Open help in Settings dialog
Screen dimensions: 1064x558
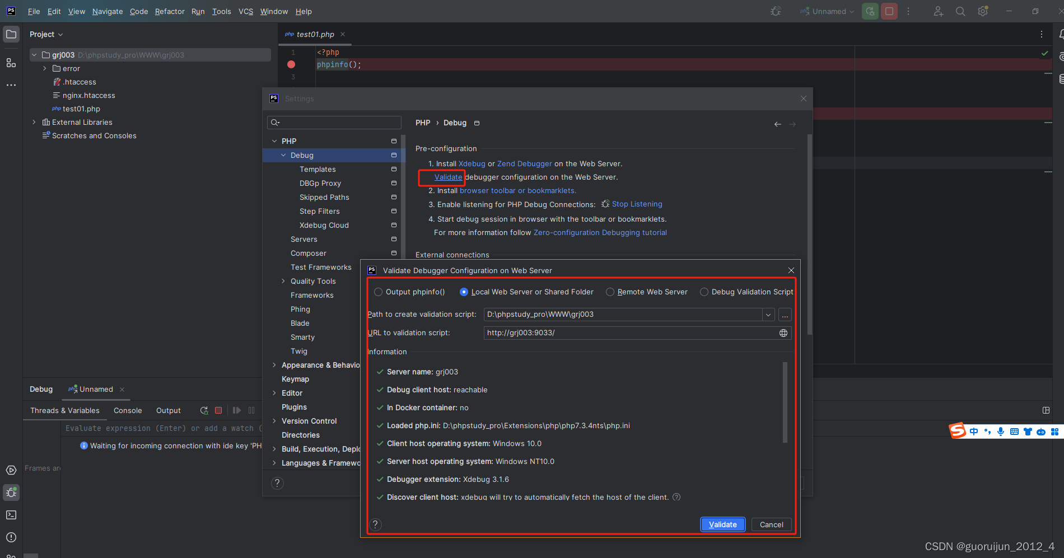coord(277,483)
